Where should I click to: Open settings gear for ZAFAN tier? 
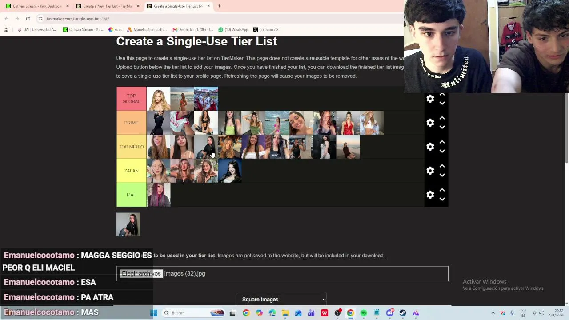pos(430,171)
